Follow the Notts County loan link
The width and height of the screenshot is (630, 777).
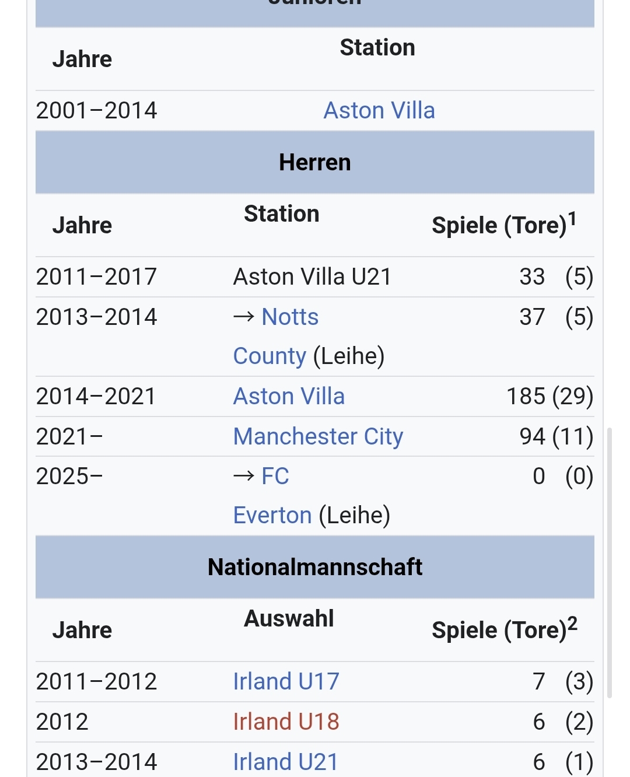[x=290, y=317]
